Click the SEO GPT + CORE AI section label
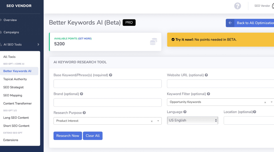274x152 pixels. point(14,64)
